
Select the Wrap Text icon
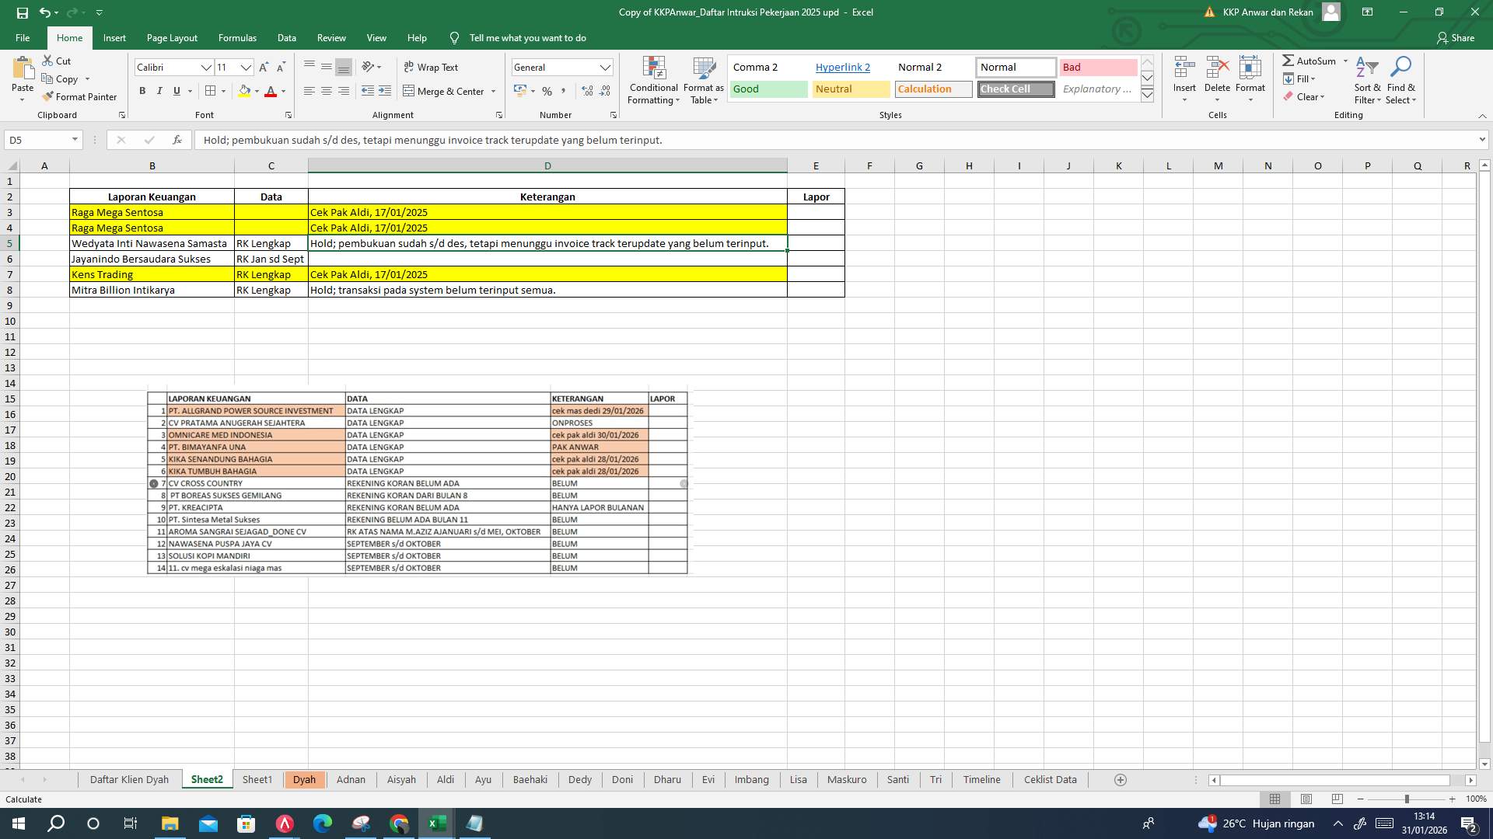410,67
